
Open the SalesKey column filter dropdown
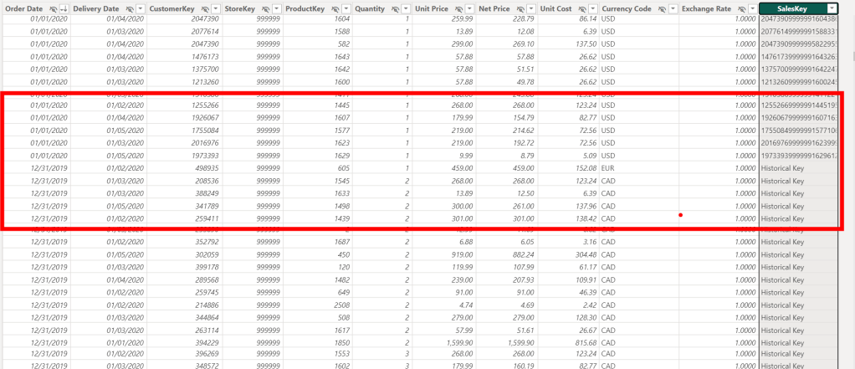(x=832, y=8)
